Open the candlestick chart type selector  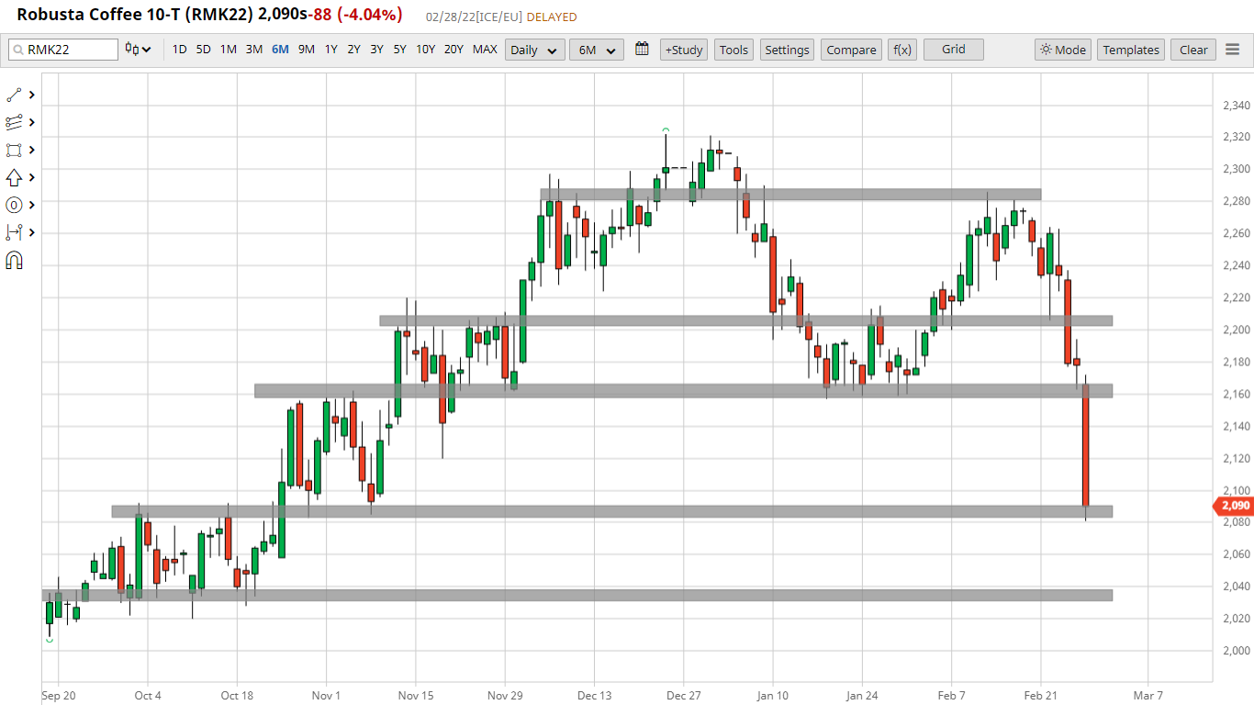click(138, 50)
